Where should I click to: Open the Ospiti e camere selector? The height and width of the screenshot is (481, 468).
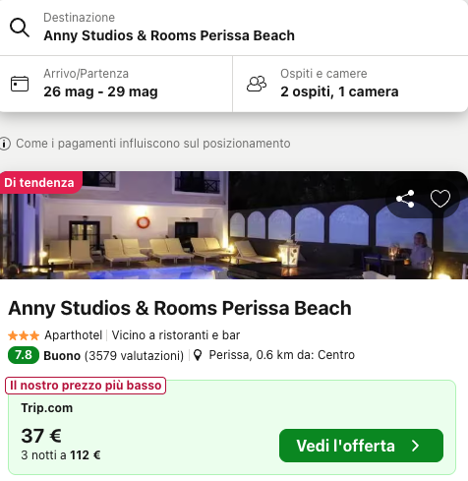(350, 84)
